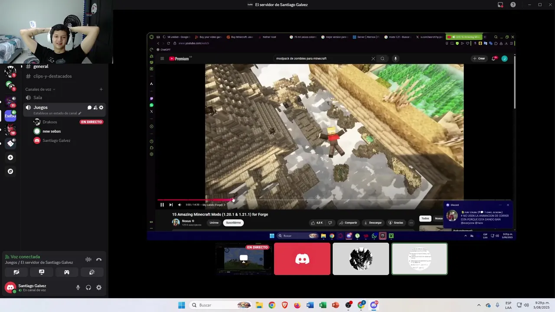Click the YouTube video progress bar handle
The width and height of the screenshot is (555, 312).
coord(233,200)
